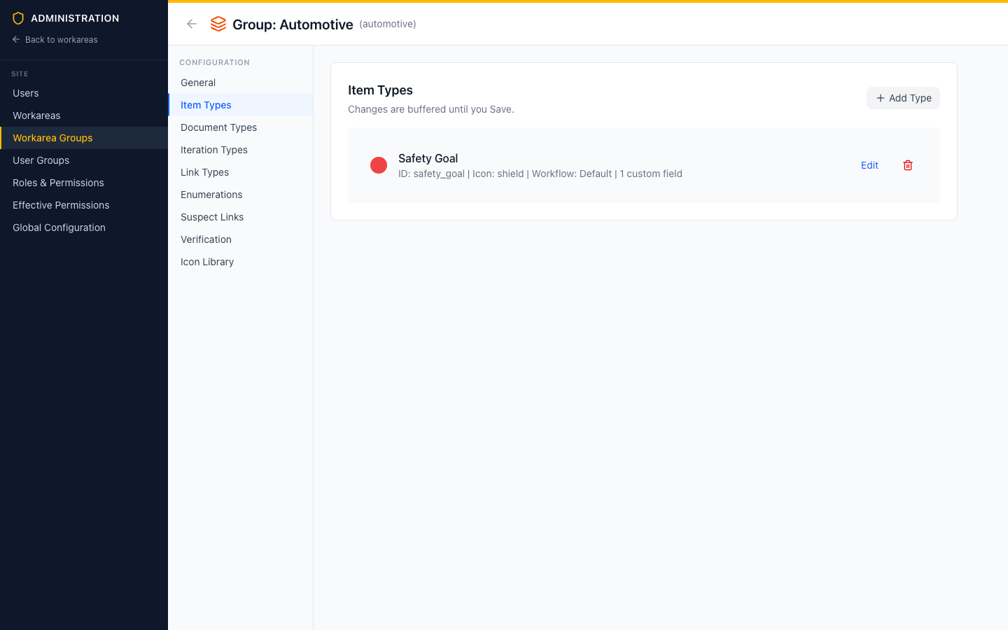Select Workarea Groups in sidebar
This screenshot has height=630, width=1008.
(x=84, y=138)
